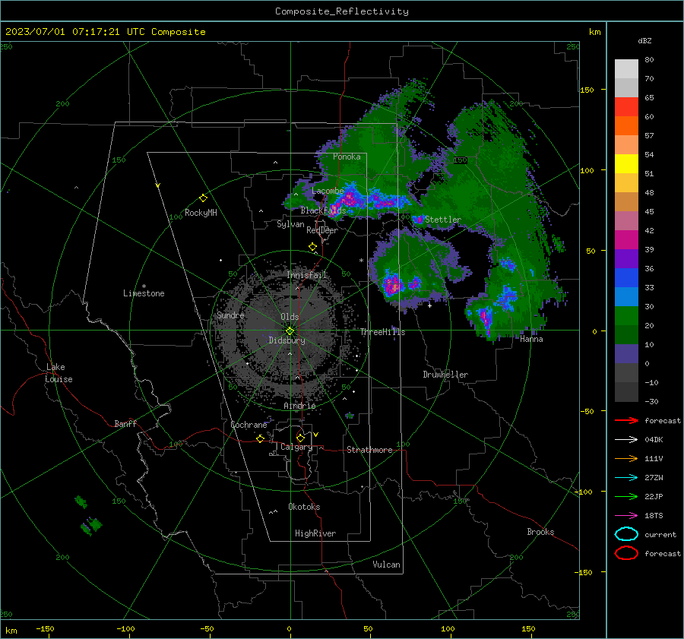Click the magenta 18TS arrow icon
This screenshot has height=639, width=684.
tap(626, 516)
